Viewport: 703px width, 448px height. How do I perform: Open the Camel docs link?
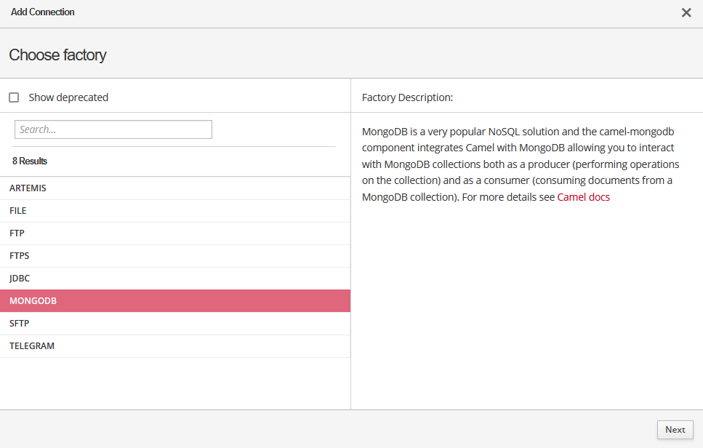[x=583, y=196]
